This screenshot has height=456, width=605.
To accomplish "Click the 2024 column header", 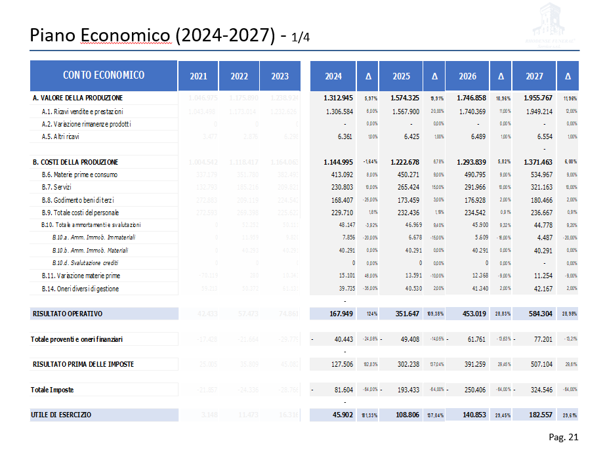I will tap(333, 76).
